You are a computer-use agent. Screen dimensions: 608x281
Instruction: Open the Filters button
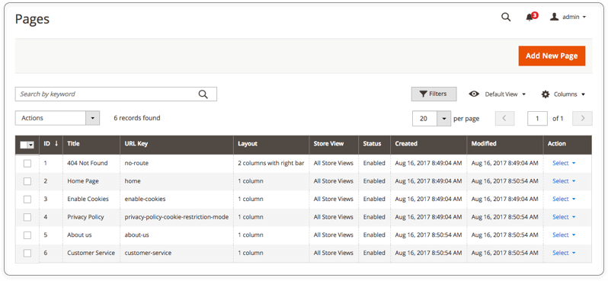[434, 94]
